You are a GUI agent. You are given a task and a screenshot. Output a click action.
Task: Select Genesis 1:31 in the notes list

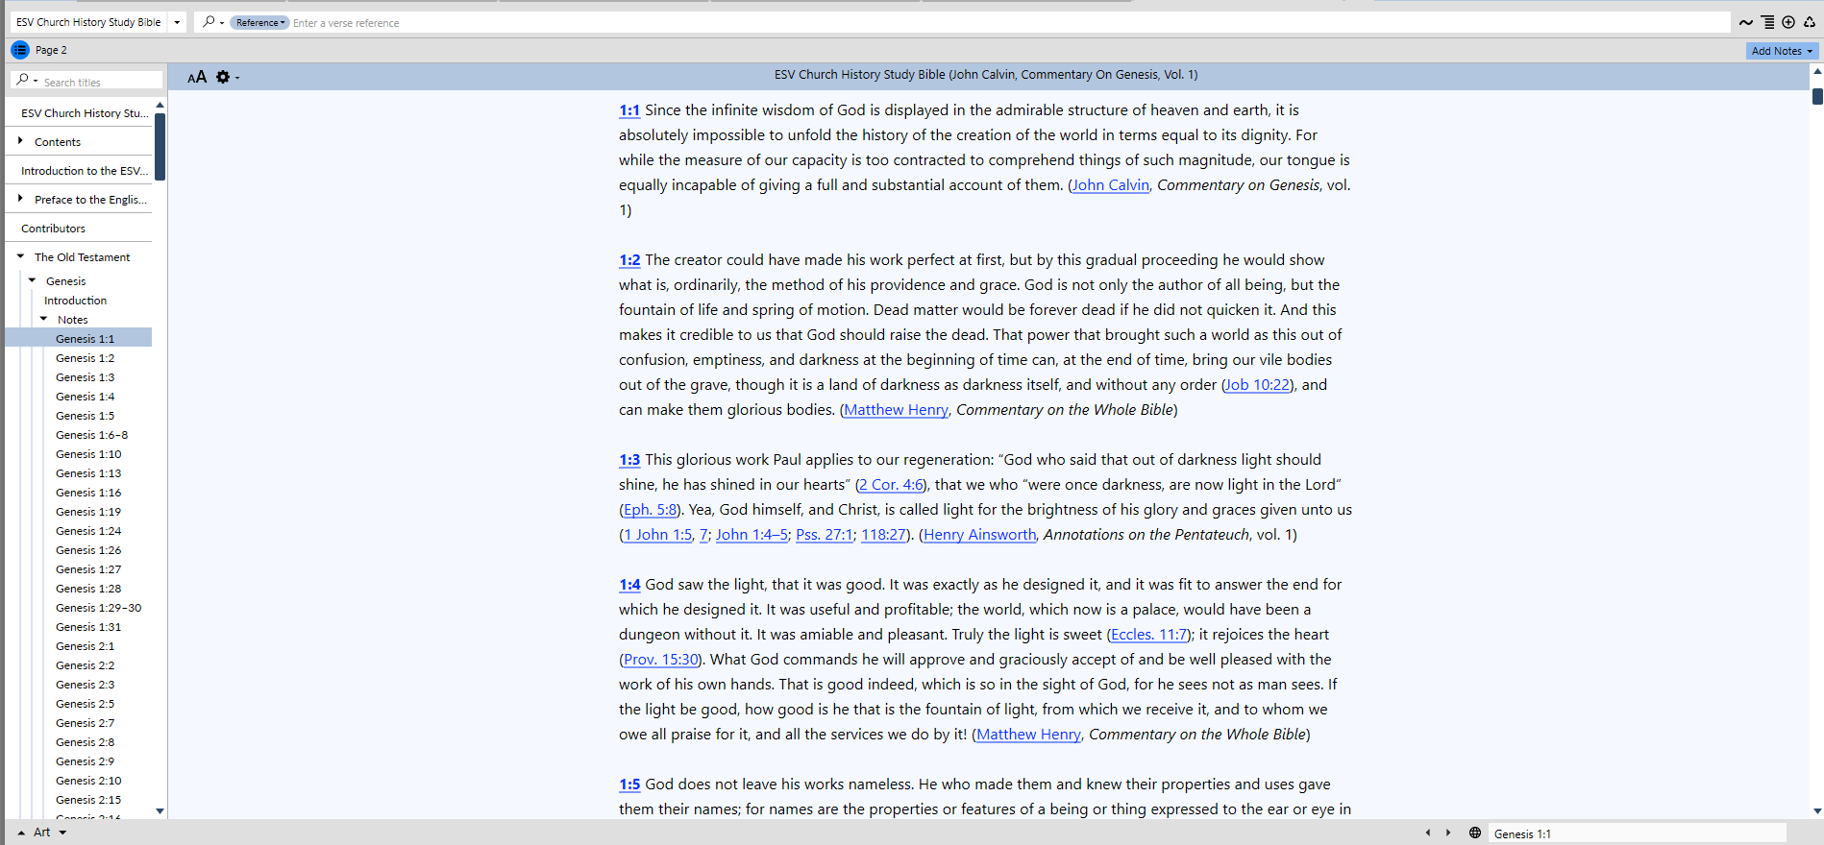tap(88, 627)
